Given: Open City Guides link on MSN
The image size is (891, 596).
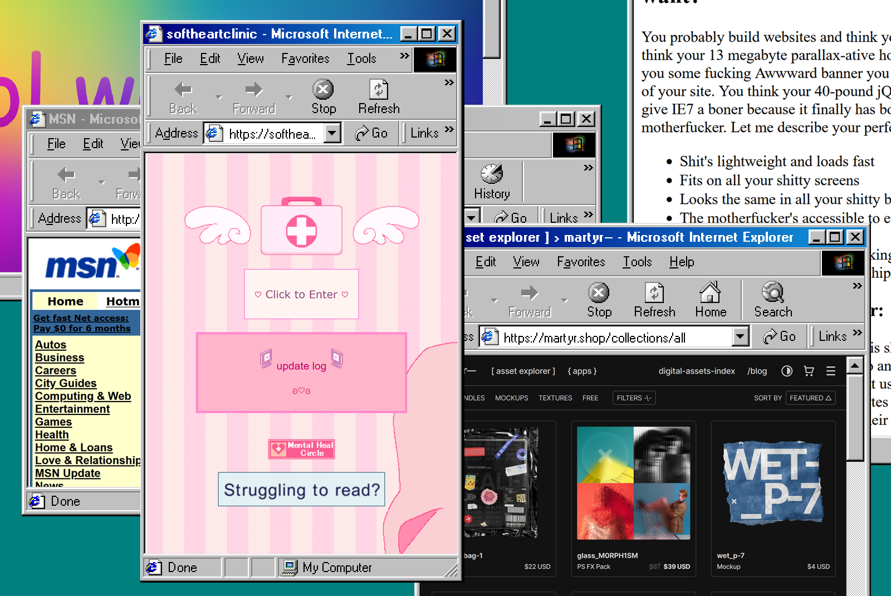Looking at the screenshot, I should click(x=66, y=383).
